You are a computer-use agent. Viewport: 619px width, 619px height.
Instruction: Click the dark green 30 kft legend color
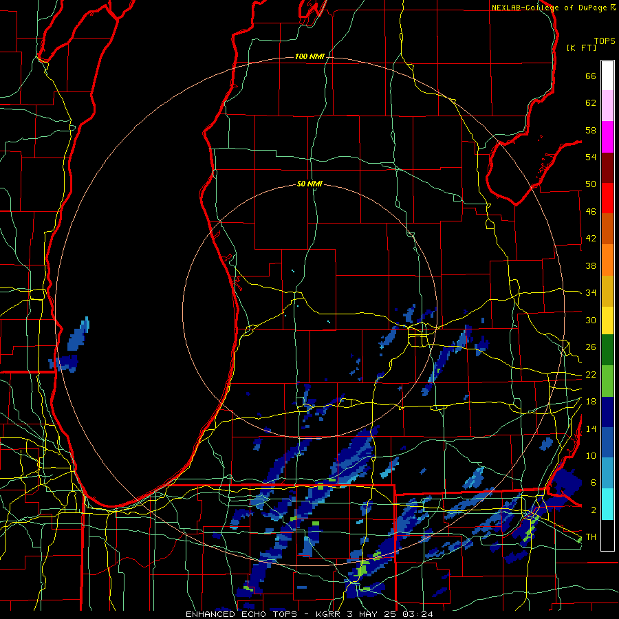click(607, 350)
